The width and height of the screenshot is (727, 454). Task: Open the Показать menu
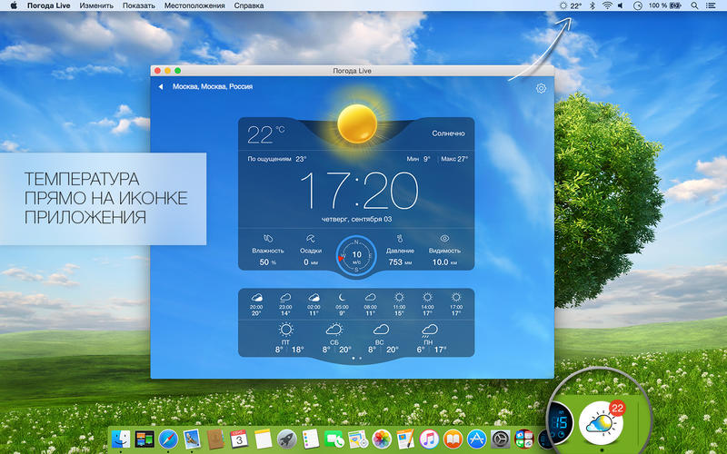click(x=139, y=5)
